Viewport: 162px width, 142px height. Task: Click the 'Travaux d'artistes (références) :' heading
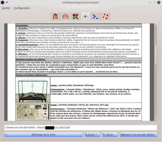(x=32, y=75)
